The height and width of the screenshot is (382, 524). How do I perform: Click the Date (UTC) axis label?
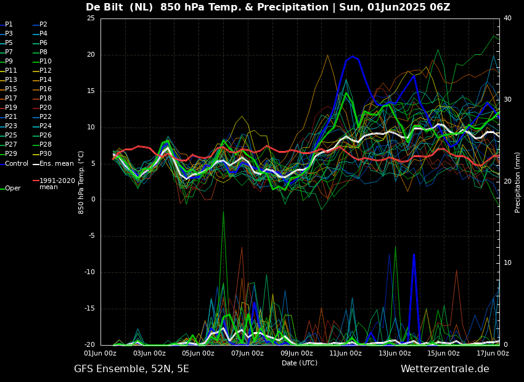(300, 363)
